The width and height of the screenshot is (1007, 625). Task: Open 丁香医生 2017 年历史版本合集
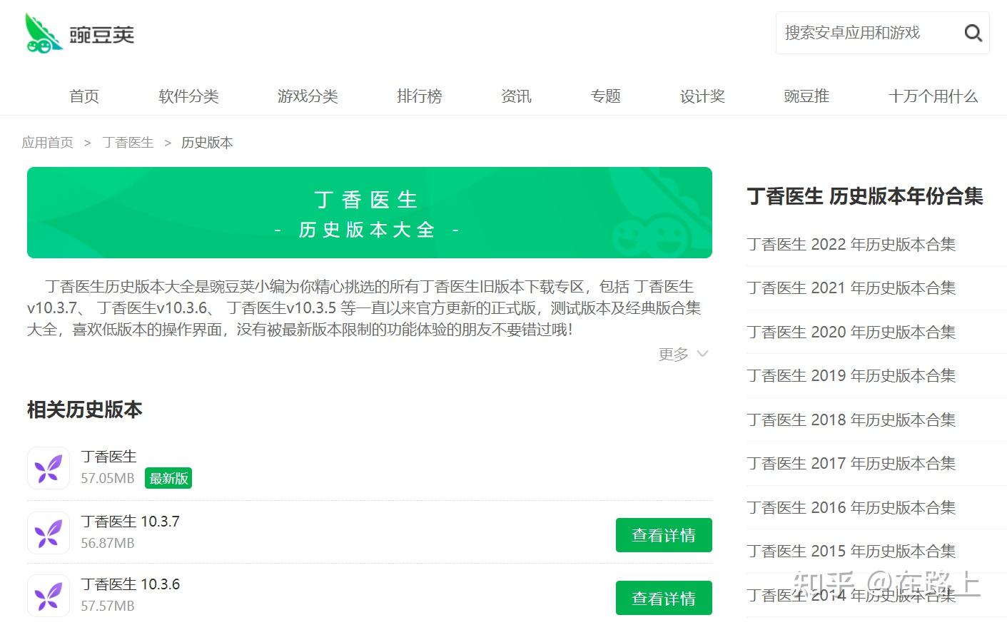[x=851, y=463]
